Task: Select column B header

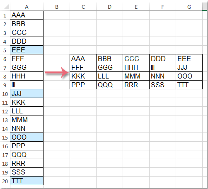Action: pyautogui.click(x=57, y=7)
